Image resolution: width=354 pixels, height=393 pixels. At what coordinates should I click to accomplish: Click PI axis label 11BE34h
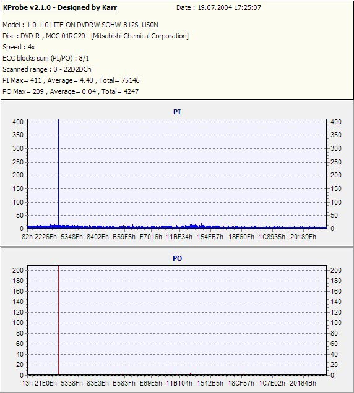179,237
